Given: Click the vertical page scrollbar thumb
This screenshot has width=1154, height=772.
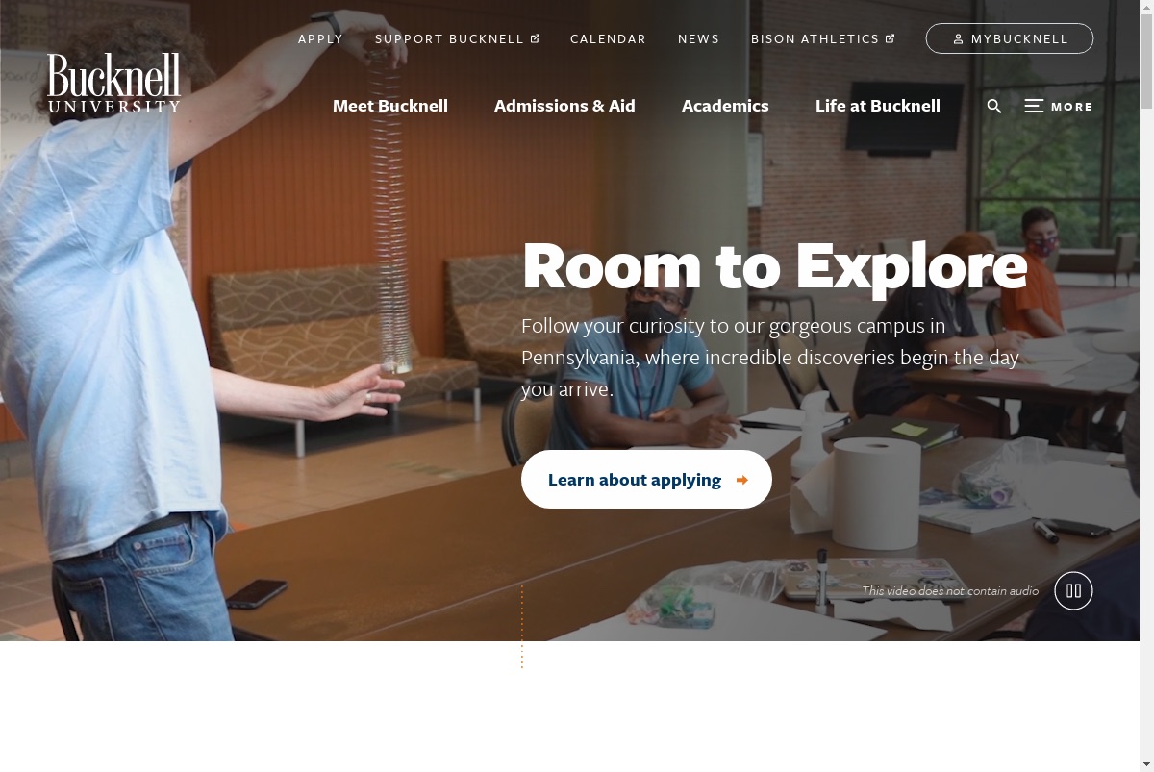Looking at the screenshot, I should pos(1146,58).
